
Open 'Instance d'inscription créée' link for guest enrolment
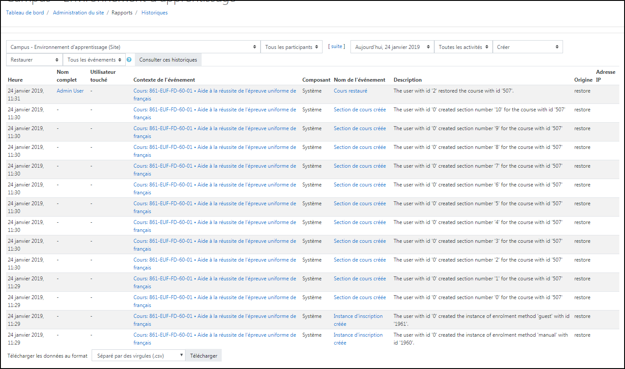click(358, 316)
